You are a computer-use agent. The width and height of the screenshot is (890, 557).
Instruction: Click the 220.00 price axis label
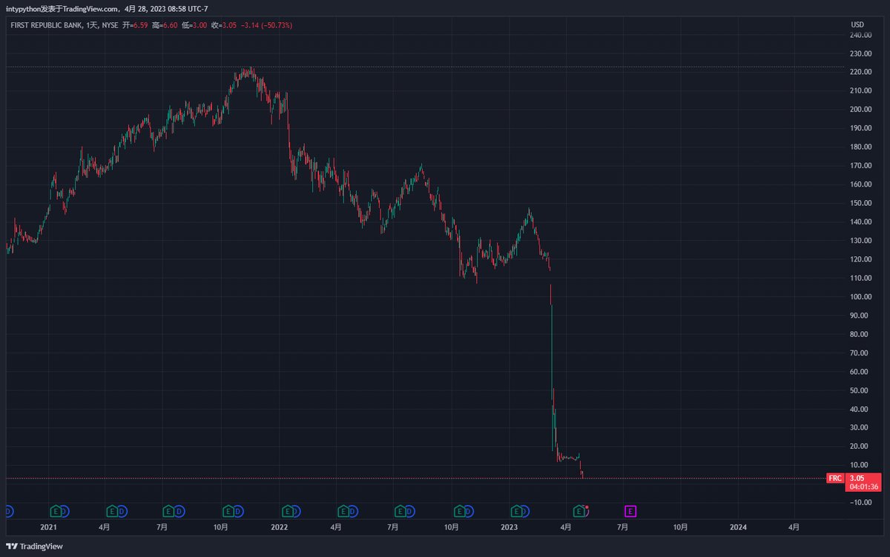pos(860,73)
